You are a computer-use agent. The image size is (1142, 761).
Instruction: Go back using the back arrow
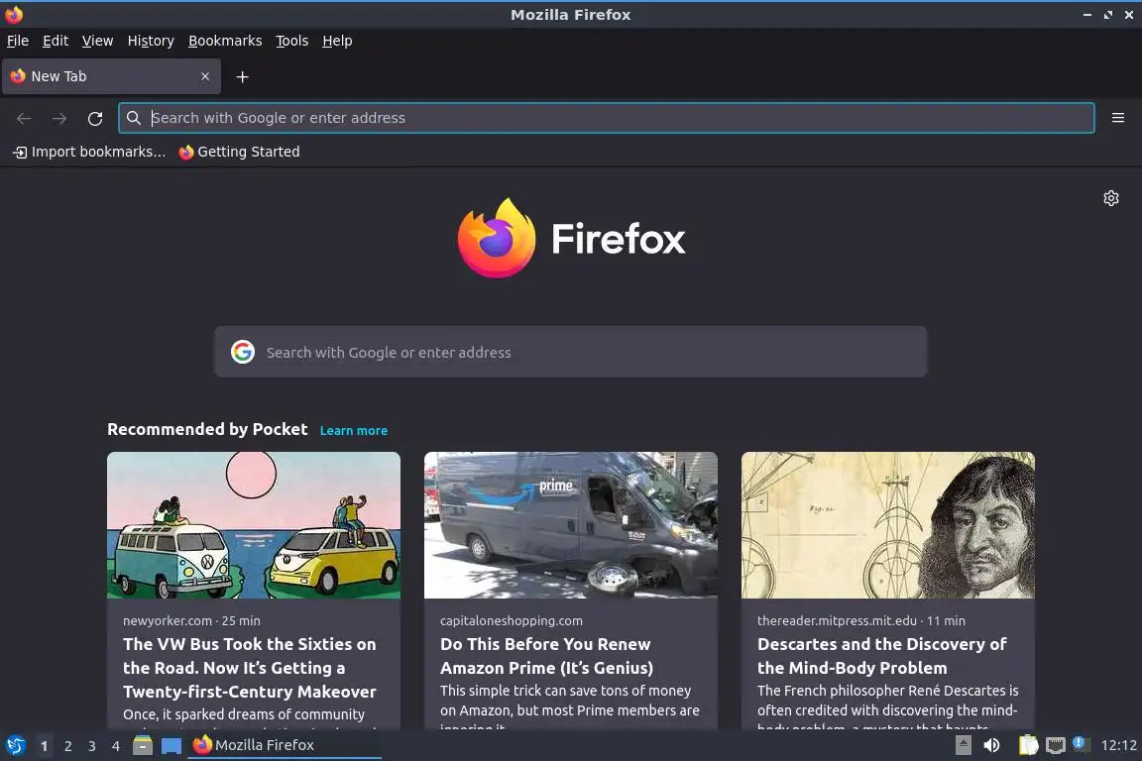point(24,118)
